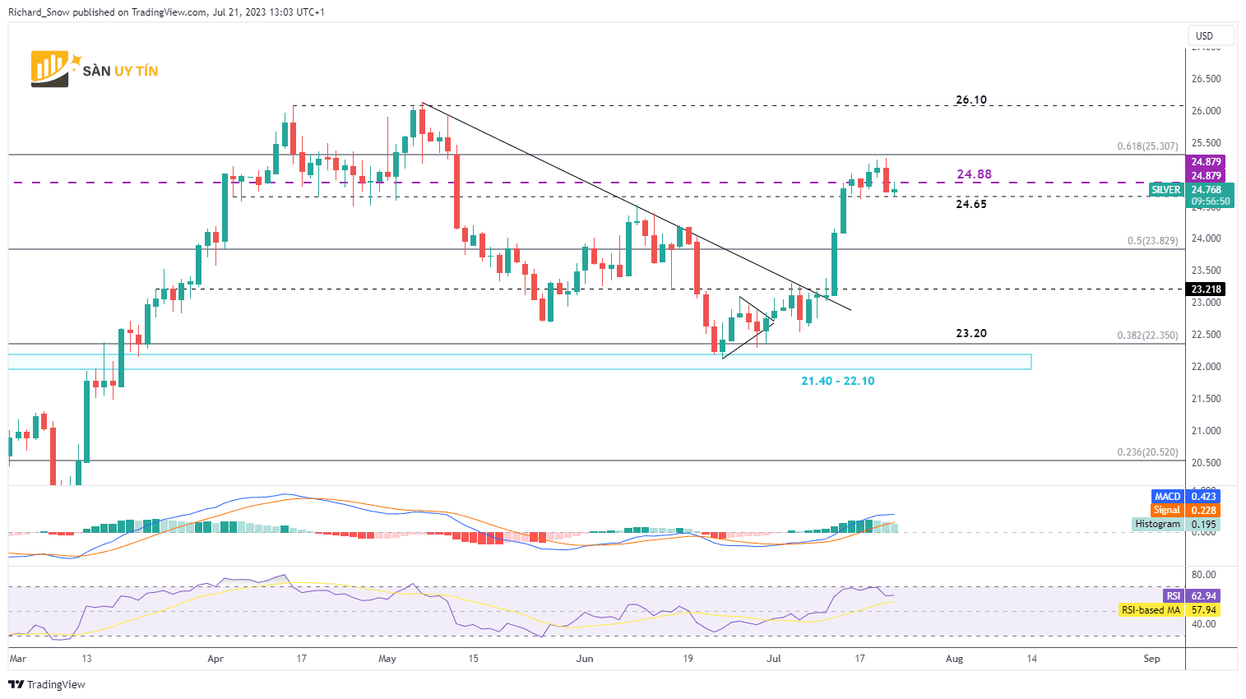
Task: Click the 23.500 price axis label
Action: 1206,271
